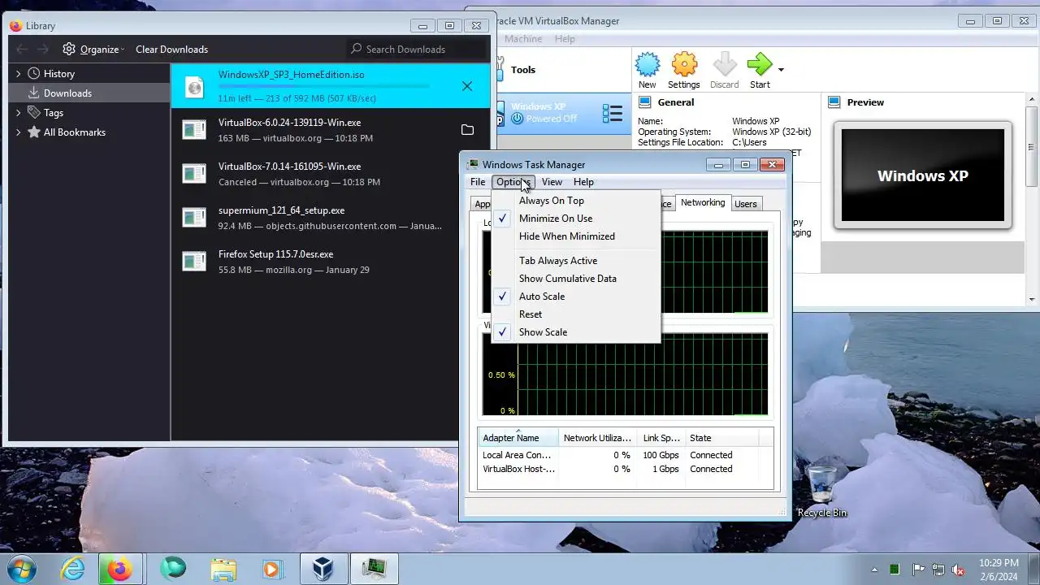The image size is (1040, 585).
Task: Switch to the Users tab
Action: 746,204
